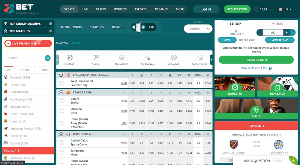Screen dimensions: 300x165
Task: Open the Bonuses main menu item
Action: pos(120,9)
